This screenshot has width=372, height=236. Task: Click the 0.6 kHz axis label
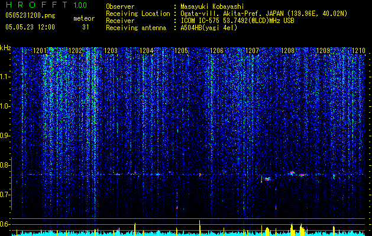5,224
